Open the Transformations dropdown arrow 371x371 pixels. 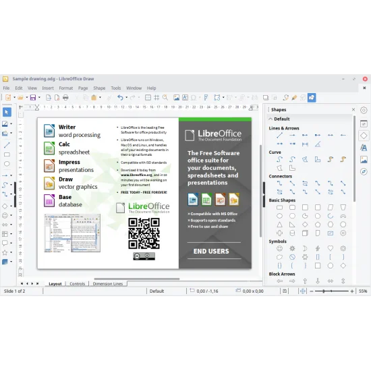tap(223, 98)
